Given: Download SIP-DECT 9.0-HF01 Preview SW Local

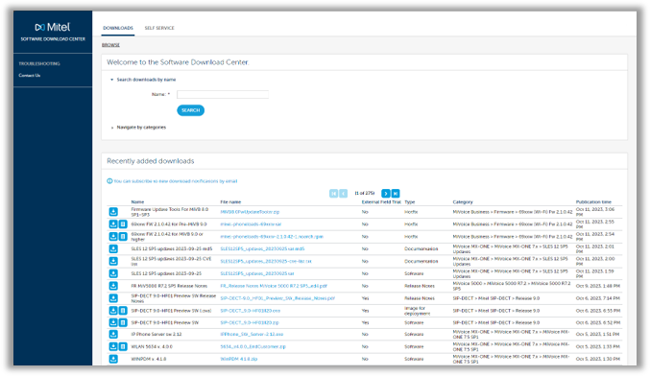Looking at the screenshot, I should [113, 311].
